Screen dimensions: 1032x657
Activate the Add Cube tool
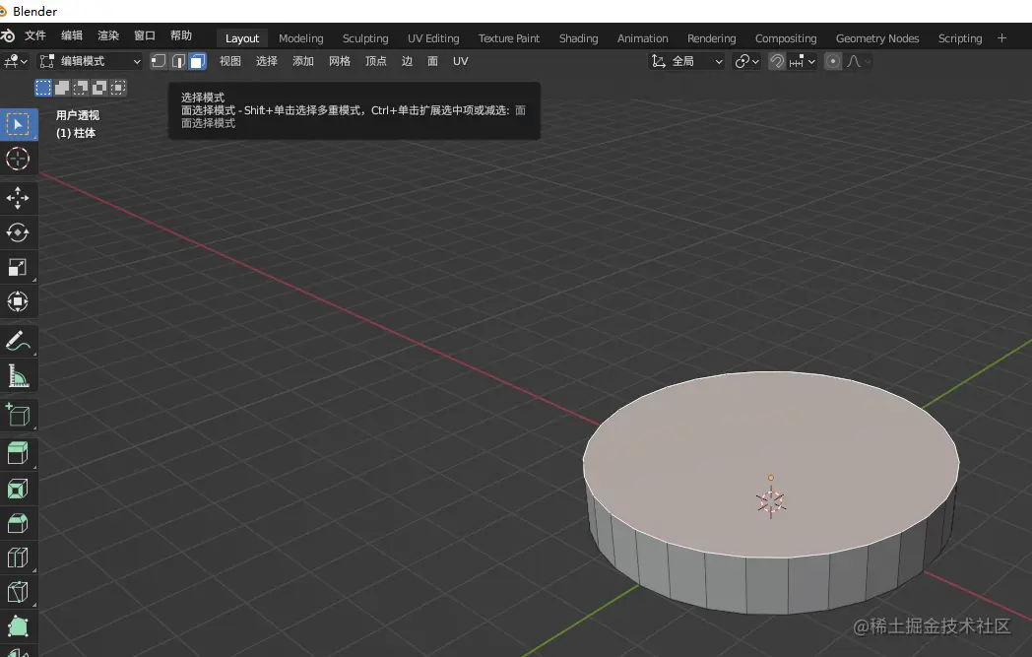click(x=18, y=415)
